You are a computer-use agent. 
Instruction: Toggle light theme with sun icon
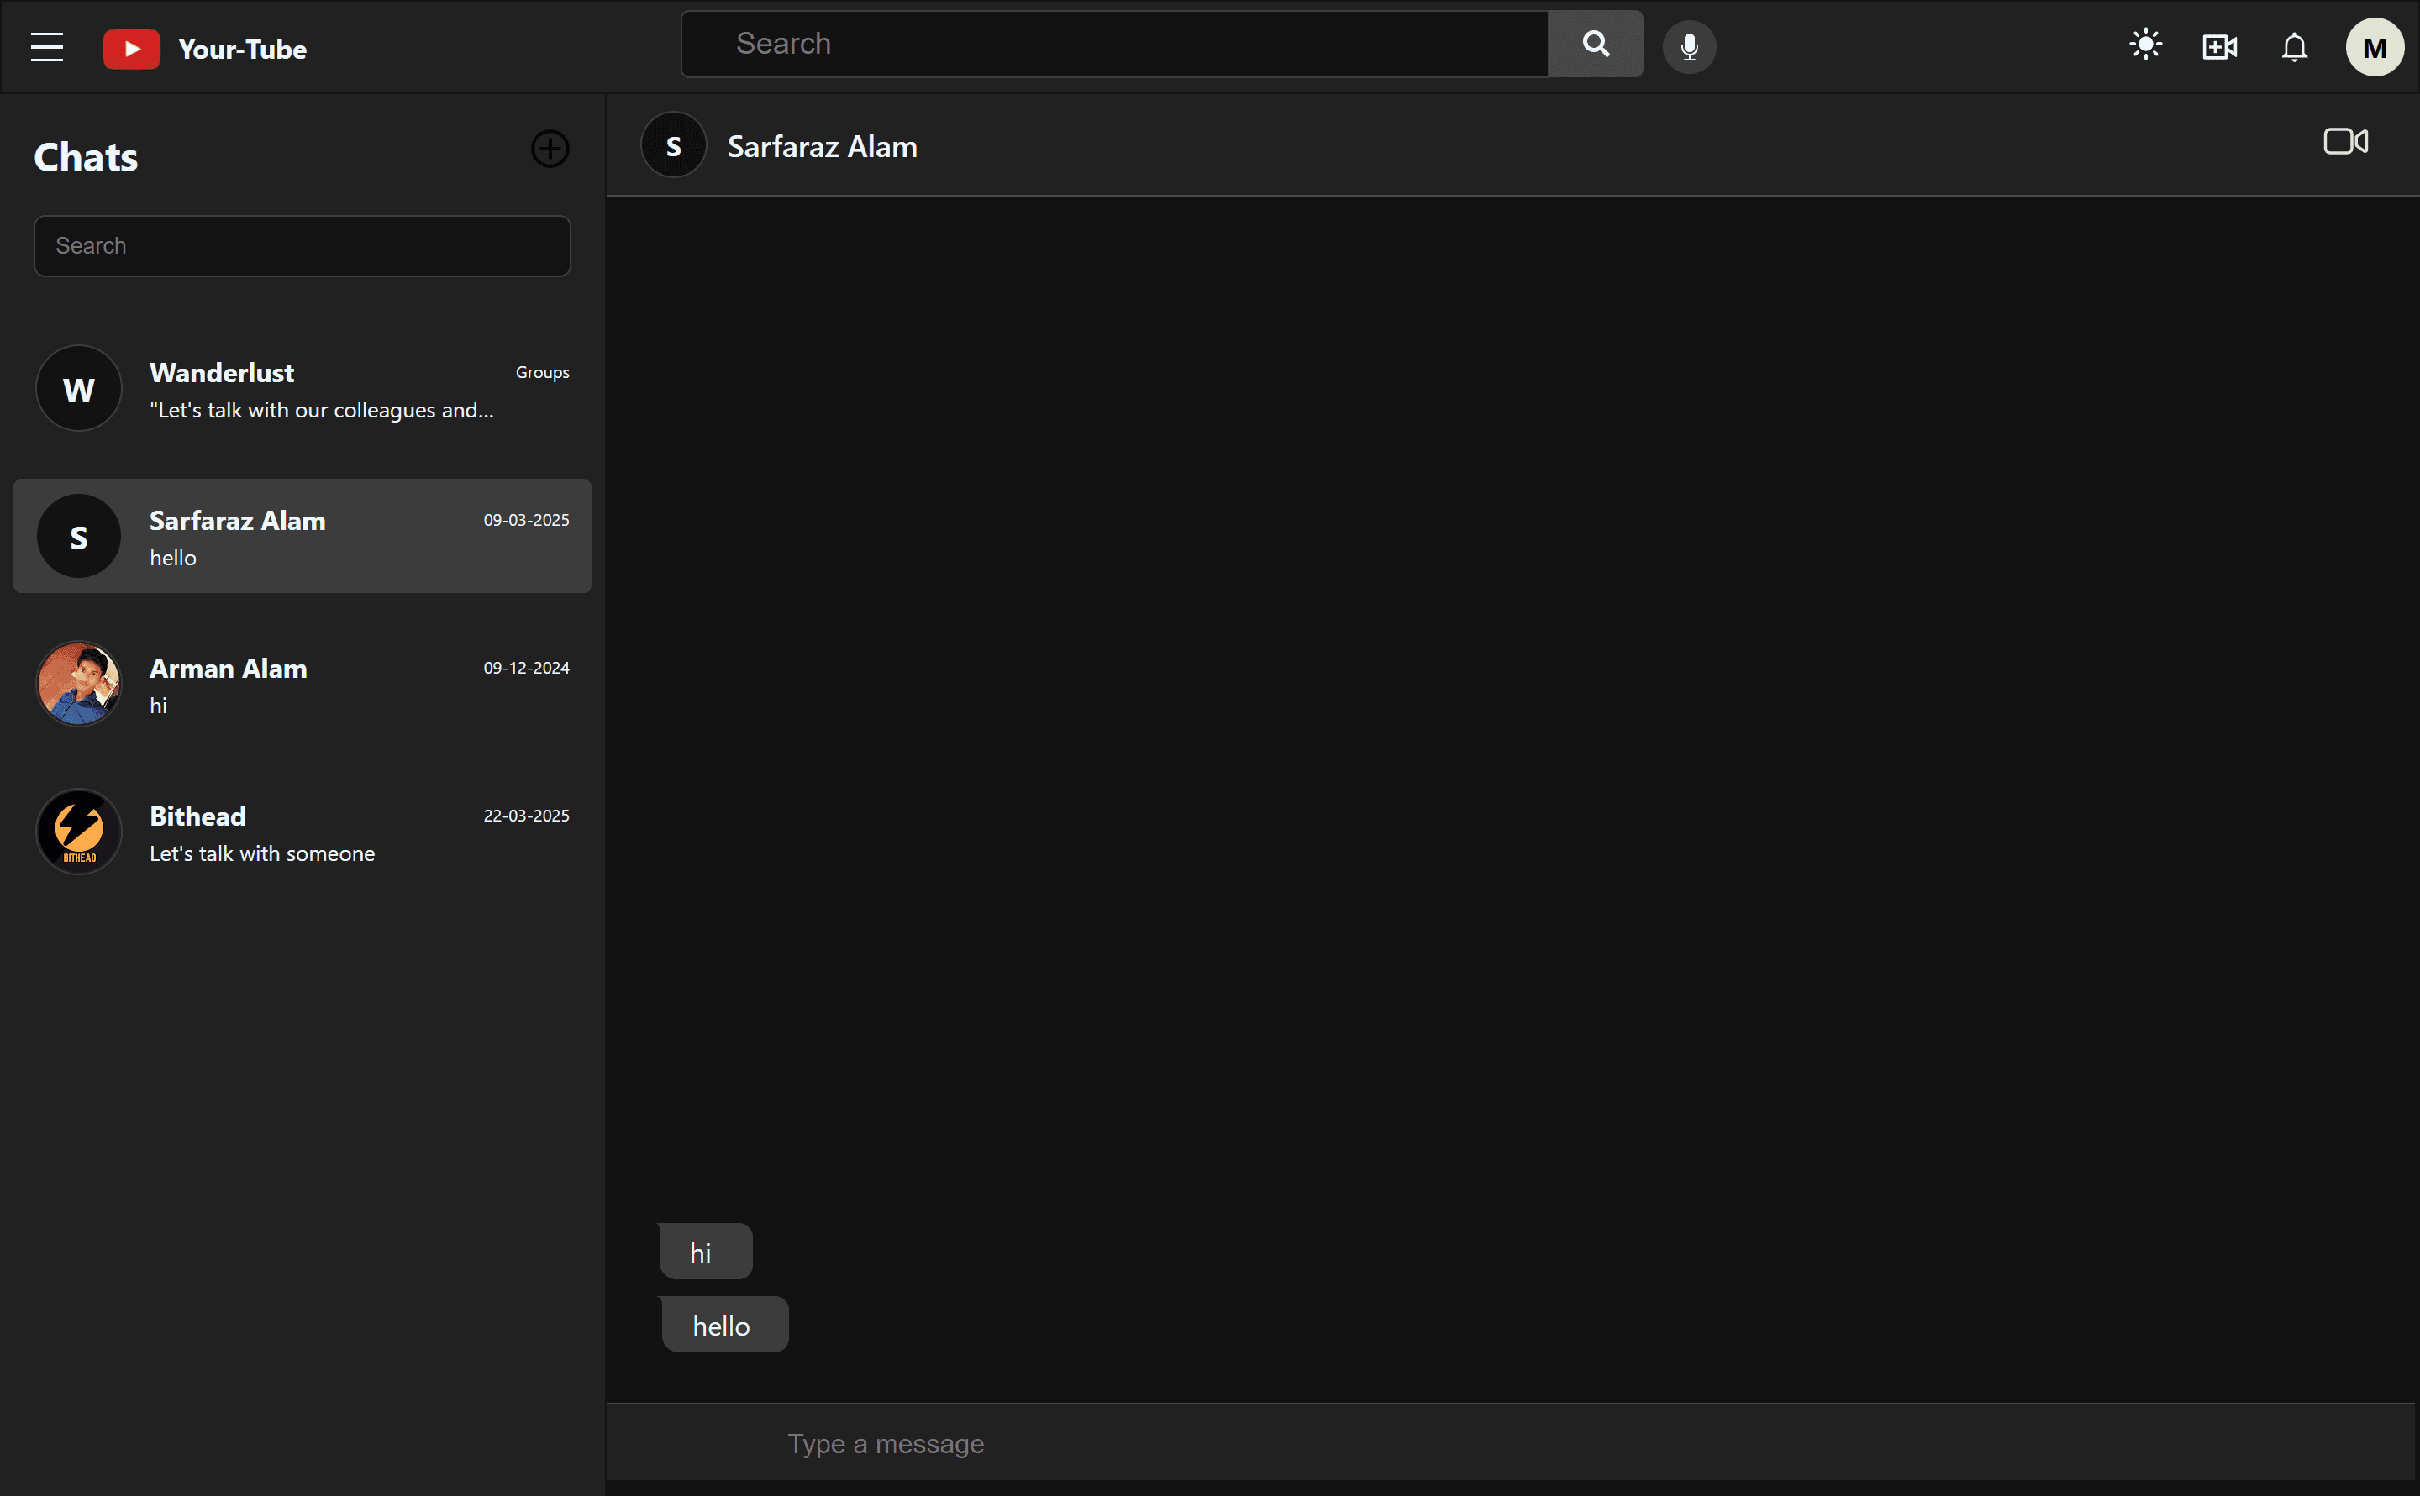[x=2146, y=45]
